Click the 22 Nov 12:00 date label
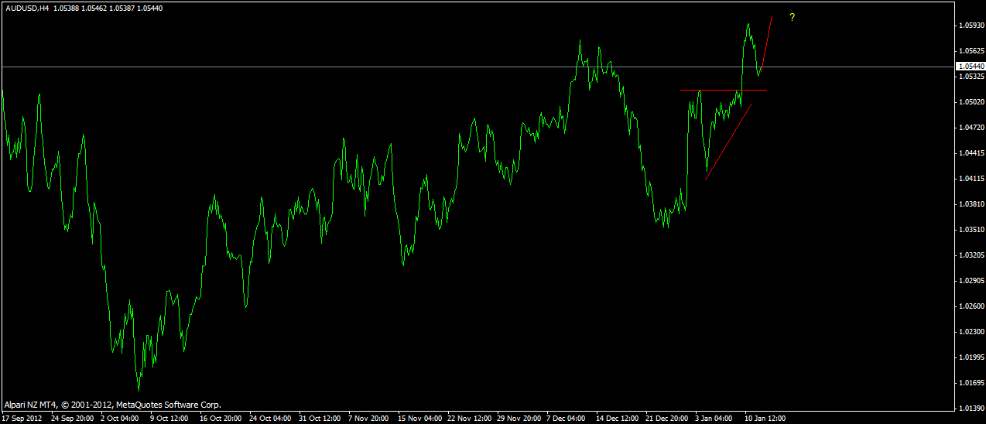This screenshot has height=424, width=986. (x=470, y=418)
